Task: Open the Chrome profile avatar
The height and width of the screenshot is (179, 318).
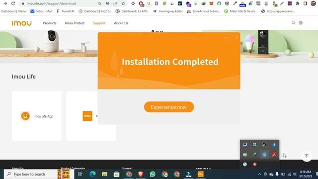Action: tap(313, 3)
